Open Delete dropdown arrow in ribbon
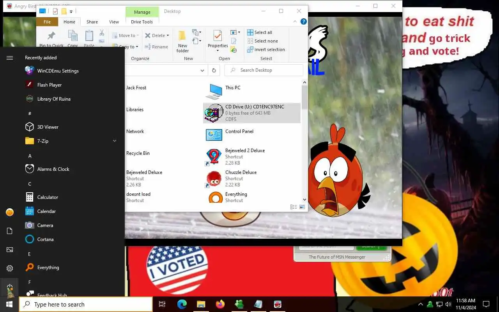 (168, 35)
